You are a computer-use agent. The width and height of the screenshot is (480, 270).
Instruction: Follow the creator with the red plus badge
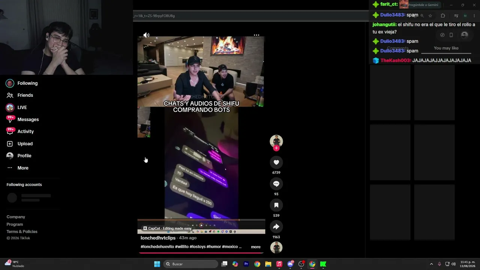[276, 148]
